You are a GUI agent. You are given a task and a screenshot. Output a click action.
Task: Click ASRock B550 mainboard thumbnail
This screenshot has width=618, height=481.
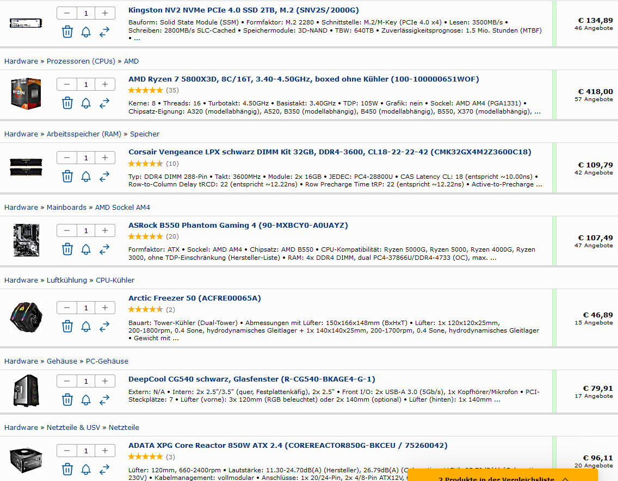[26, 240]
